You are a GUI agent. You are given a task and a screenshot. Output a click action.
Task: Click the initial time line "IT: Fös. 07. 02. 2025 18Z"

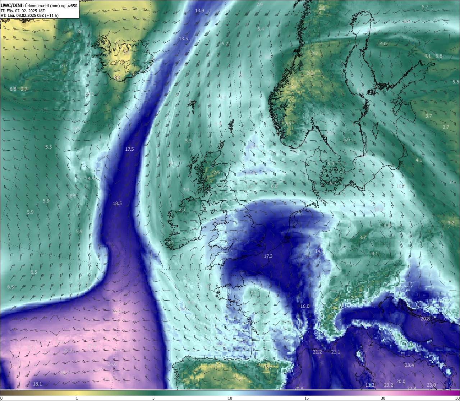23,11
